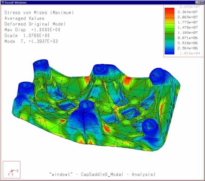Click the 'Scale 1.0760E+00' line
205x181 pixels.
coord(27,35)
